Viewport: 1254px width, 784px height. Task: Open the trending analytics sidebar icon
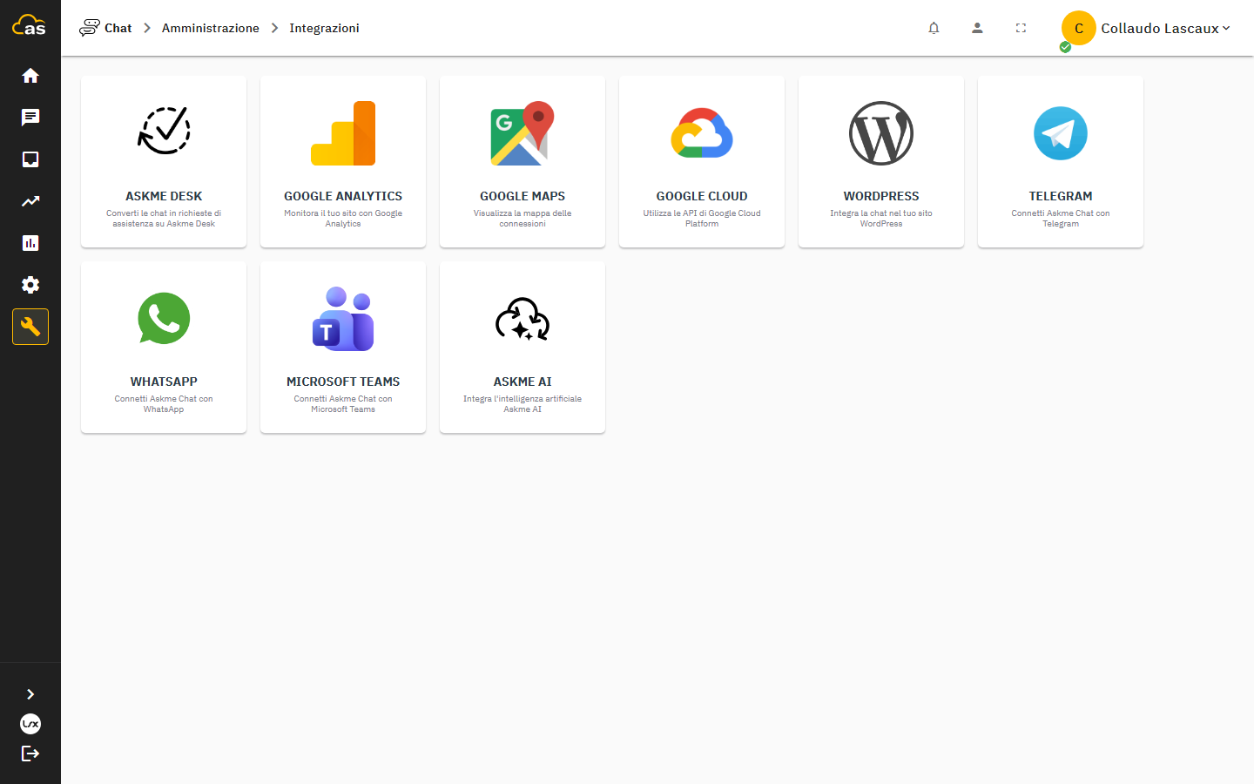(30, 201)
